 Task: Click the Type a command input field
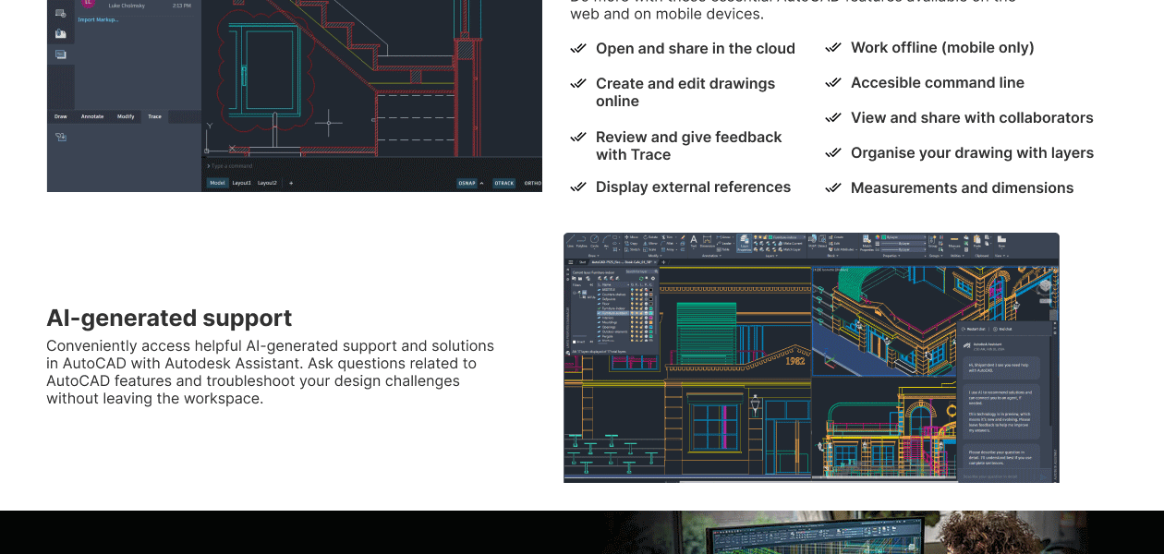coord(230,165)
